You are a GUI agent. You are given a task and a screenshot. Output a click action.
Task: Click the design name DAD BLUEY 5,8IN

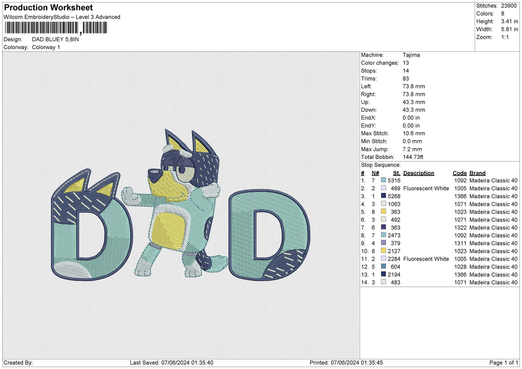pyautogui.click(x=56, y=39)
